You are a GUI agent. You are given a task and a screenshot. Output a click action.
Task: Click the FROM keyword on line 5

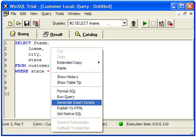click(x=20, y=66)
